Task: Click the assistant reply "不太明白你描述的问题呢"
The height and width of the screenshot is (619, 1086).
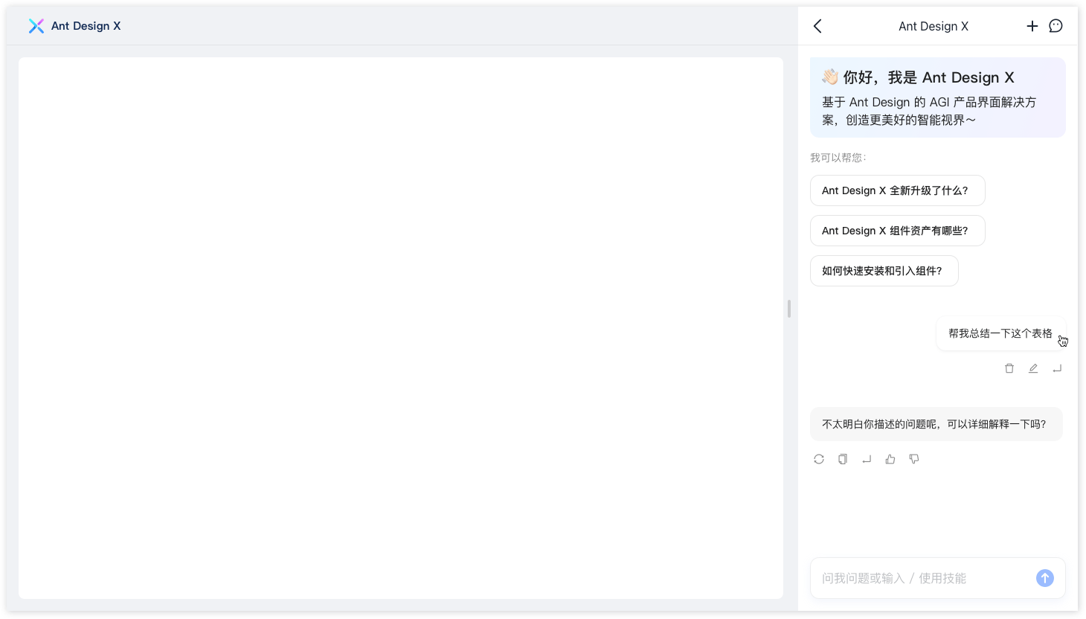Action: (x=936, y=424)
